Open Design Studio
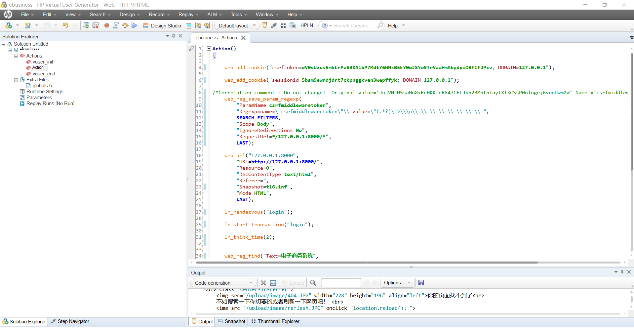 [x=162, y=25]
